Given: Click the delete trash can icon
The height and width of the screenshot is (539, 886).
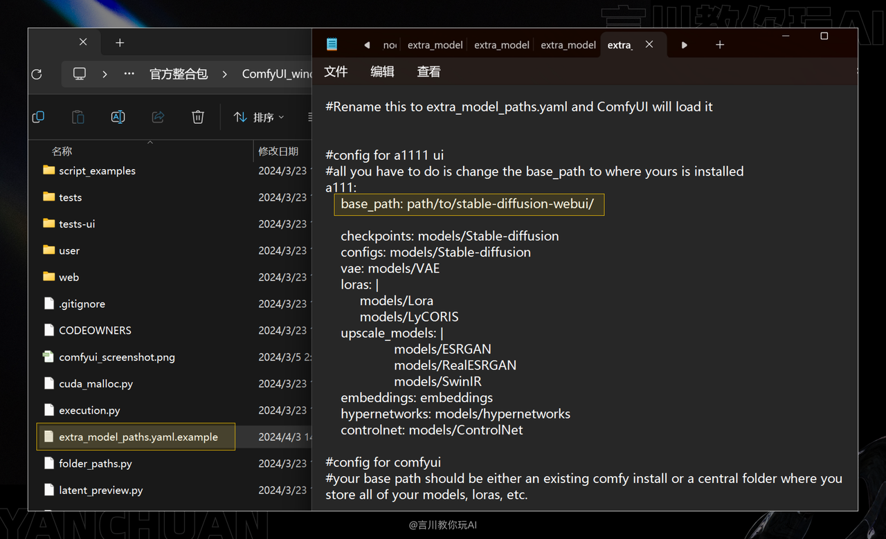Looking at the screenshot, I should tap(198, 118).
